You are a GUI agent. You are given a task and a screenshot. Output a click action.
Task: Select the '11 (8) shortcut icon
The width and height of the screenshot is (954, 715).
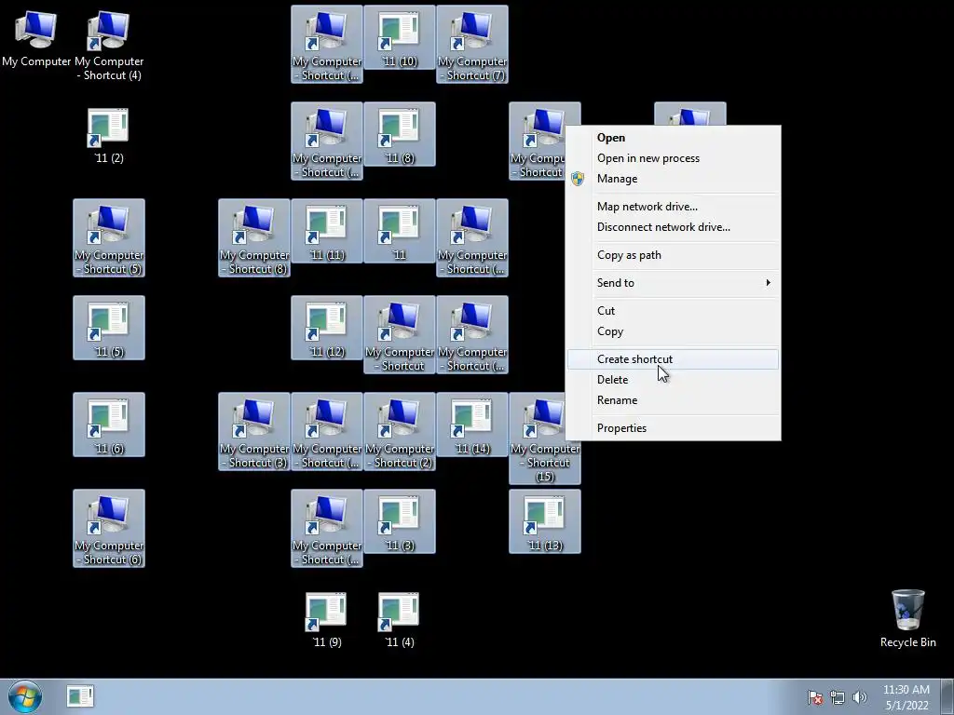pyautogui.click(x=399, y=134)
